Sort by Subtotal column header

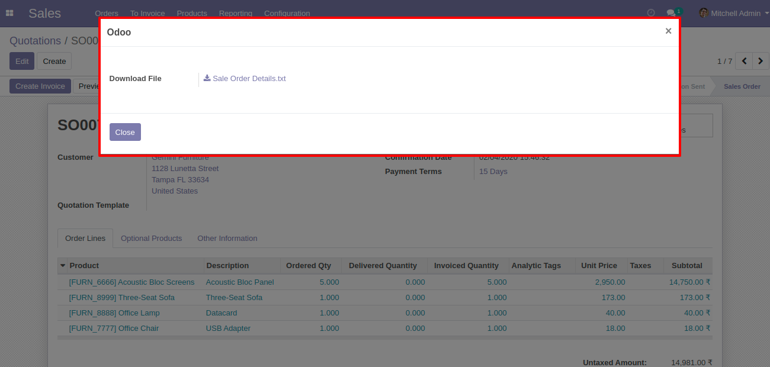click(x=687, y=266)
